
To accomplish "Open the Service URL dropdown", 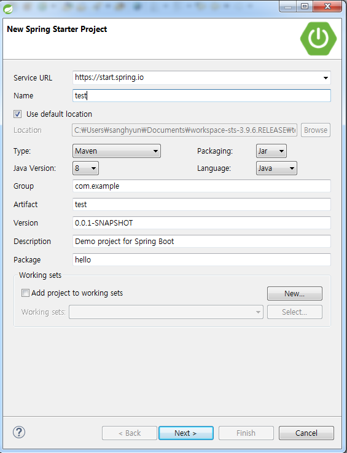I will pyautogui.click(x=326, y=77).
